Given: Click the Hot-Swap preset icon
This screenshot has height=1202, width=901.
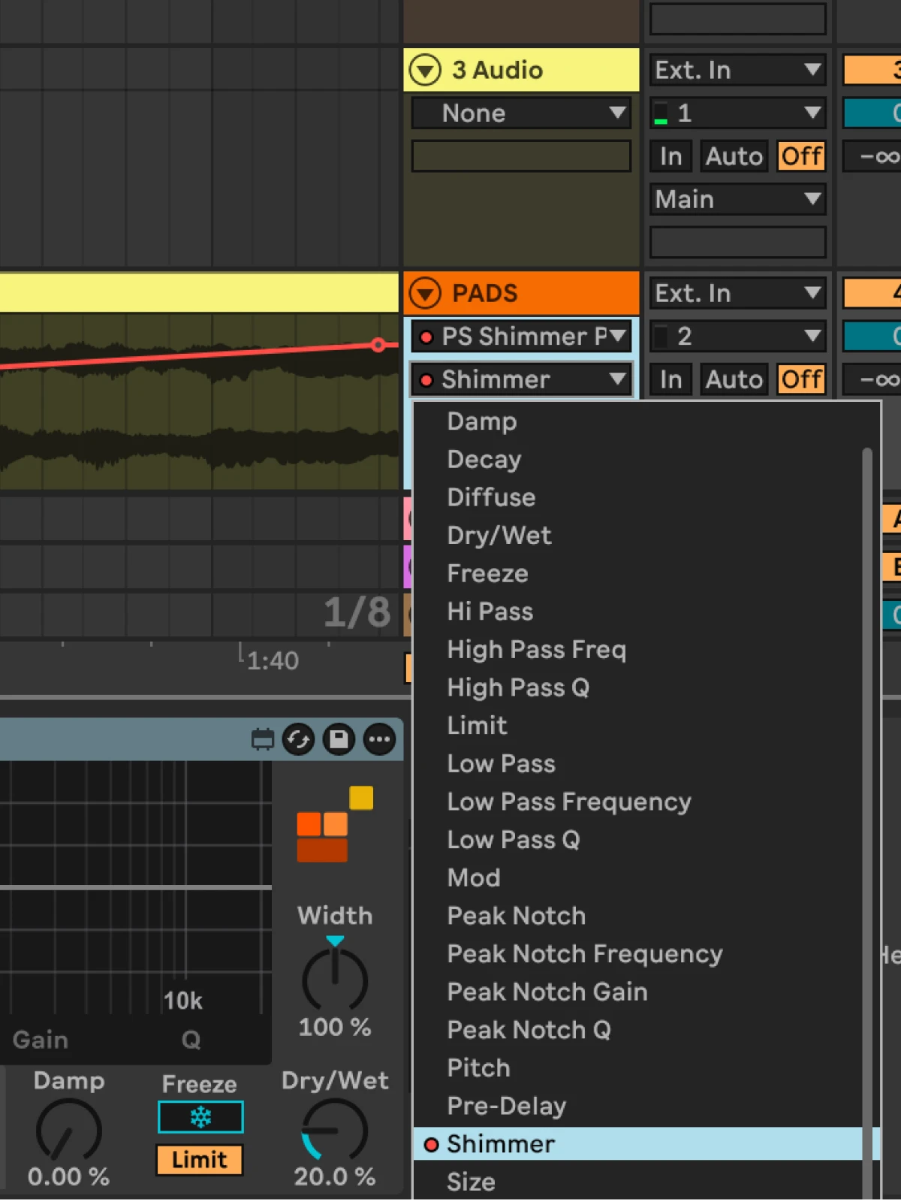Looking at the screenshot, I should point(298,740).
